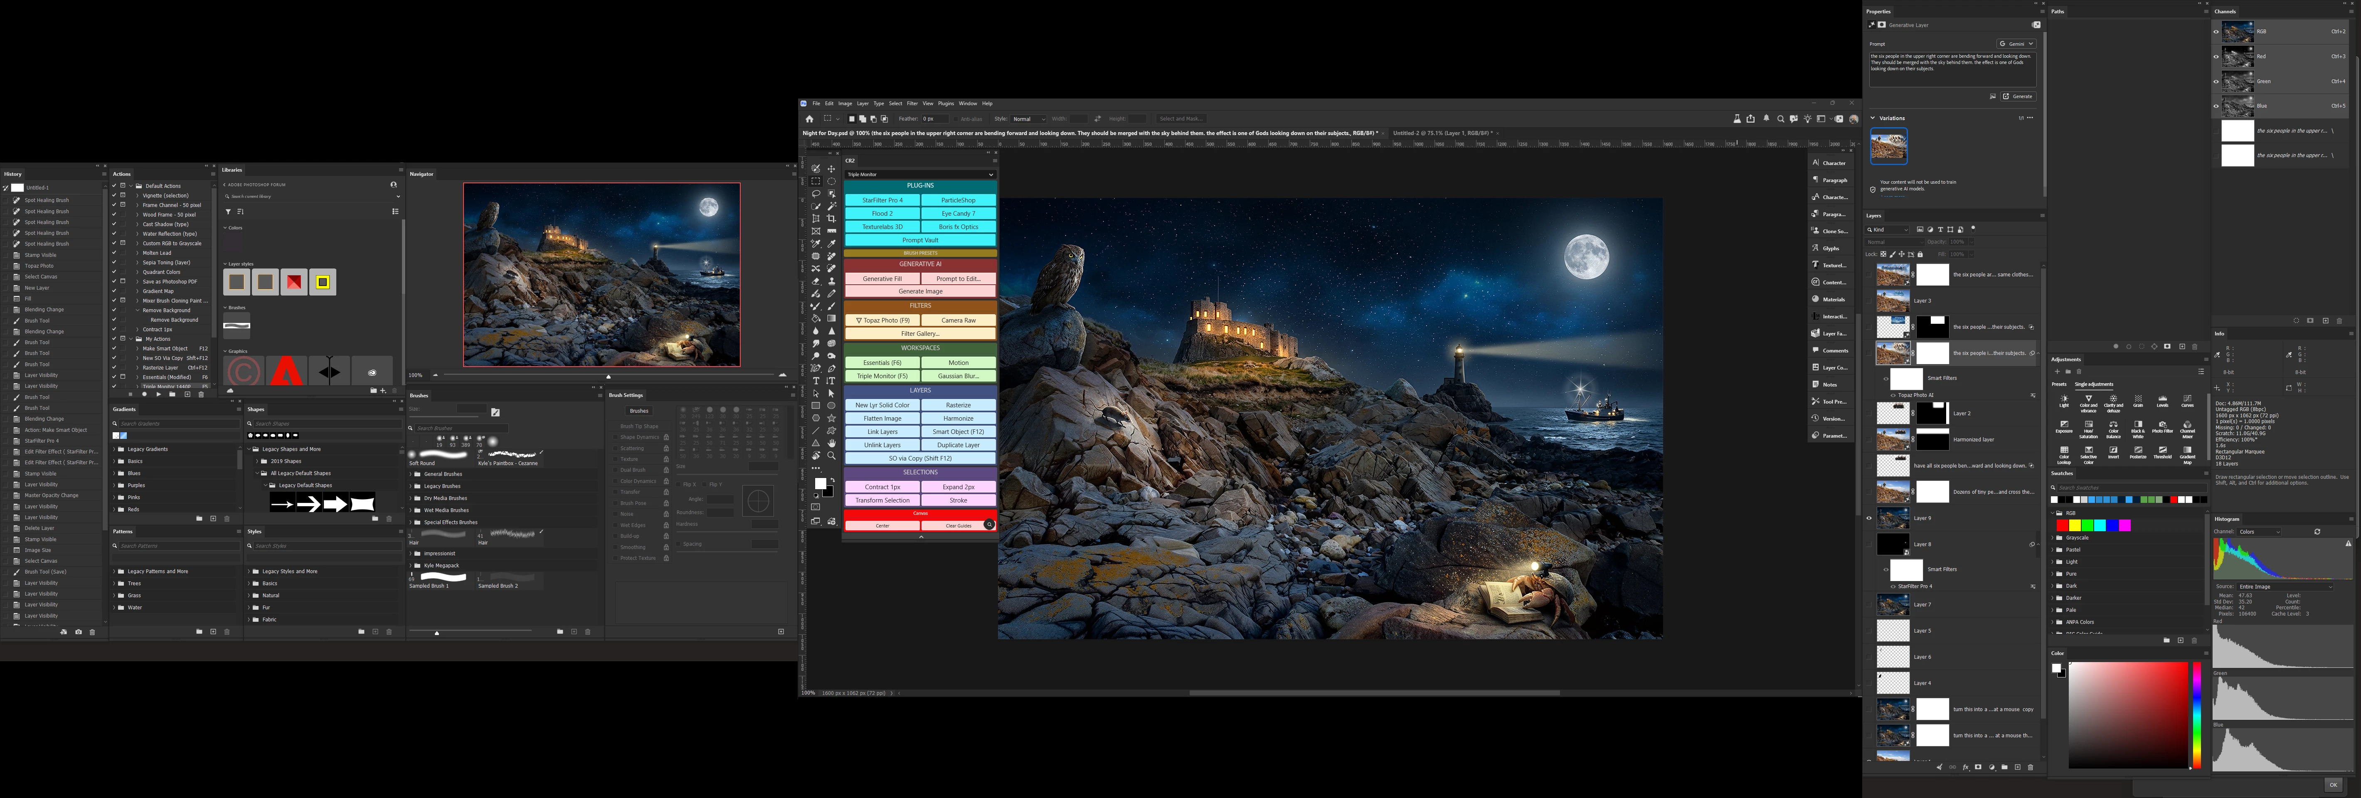Select the Hand tool
Viewport: 2361px width, 798px height.
pos(831,443)
